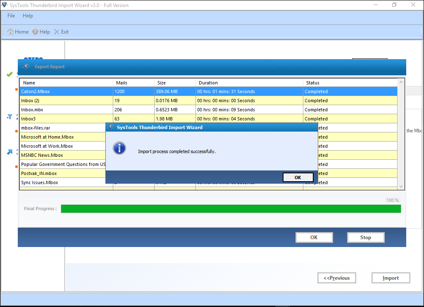The image size is (424, 307).
Task: Minimize the Import Wizard window
Action: tap(376, 5)
